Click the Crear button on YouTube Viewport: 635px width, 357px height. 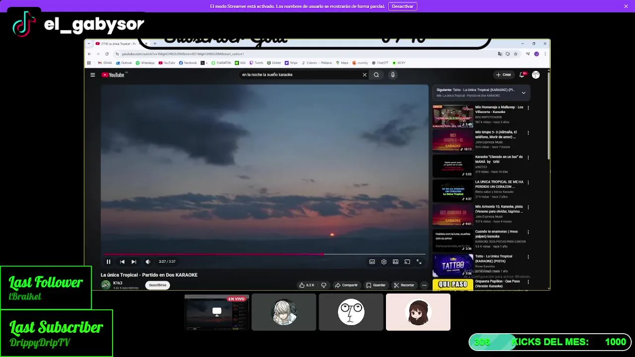click(504, 75)
